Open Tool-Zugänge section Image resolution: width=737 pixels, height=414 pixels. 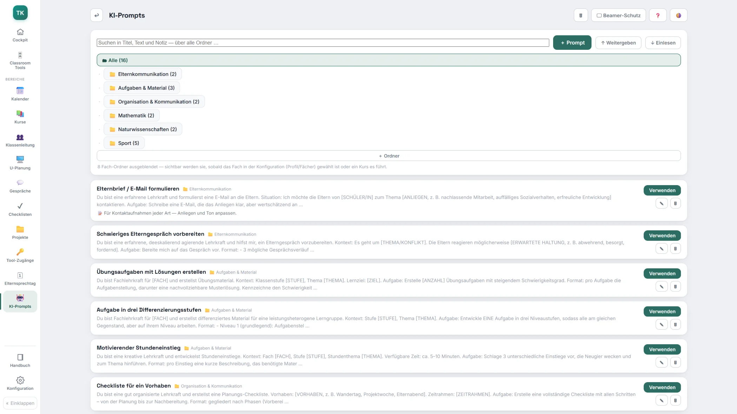(20, 256)
